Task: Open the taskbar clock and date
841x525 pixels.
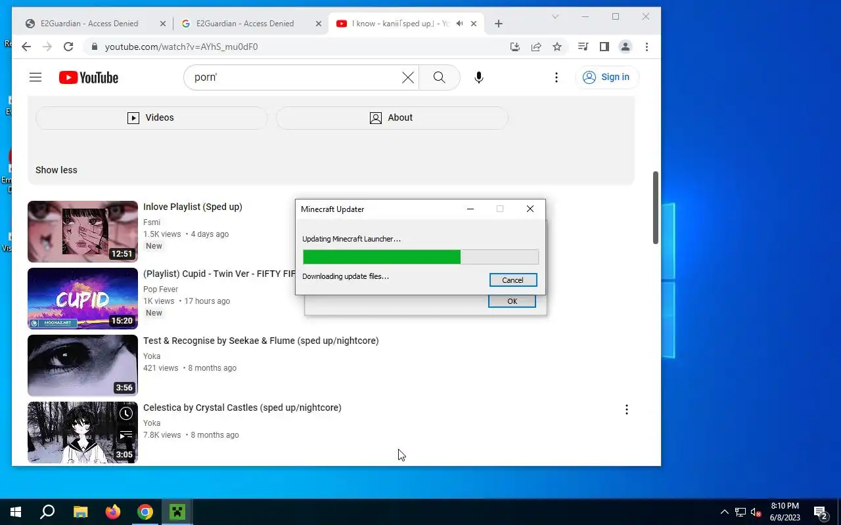Action: (x=785, y=512)
